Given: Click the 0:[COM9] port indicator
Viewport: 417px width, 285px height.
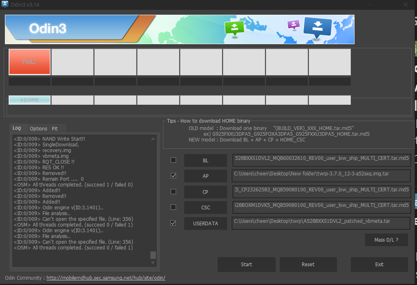Looking at the screenshot, I should [29, 100].
